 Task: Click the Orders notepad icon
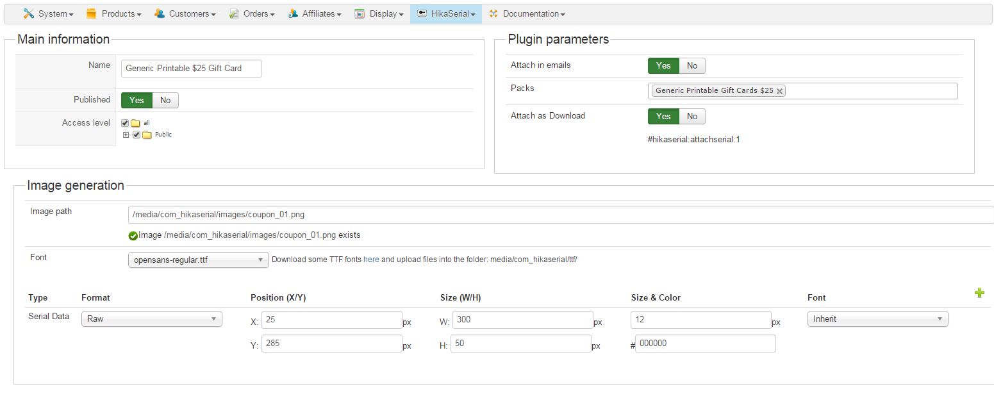(234, 13)
